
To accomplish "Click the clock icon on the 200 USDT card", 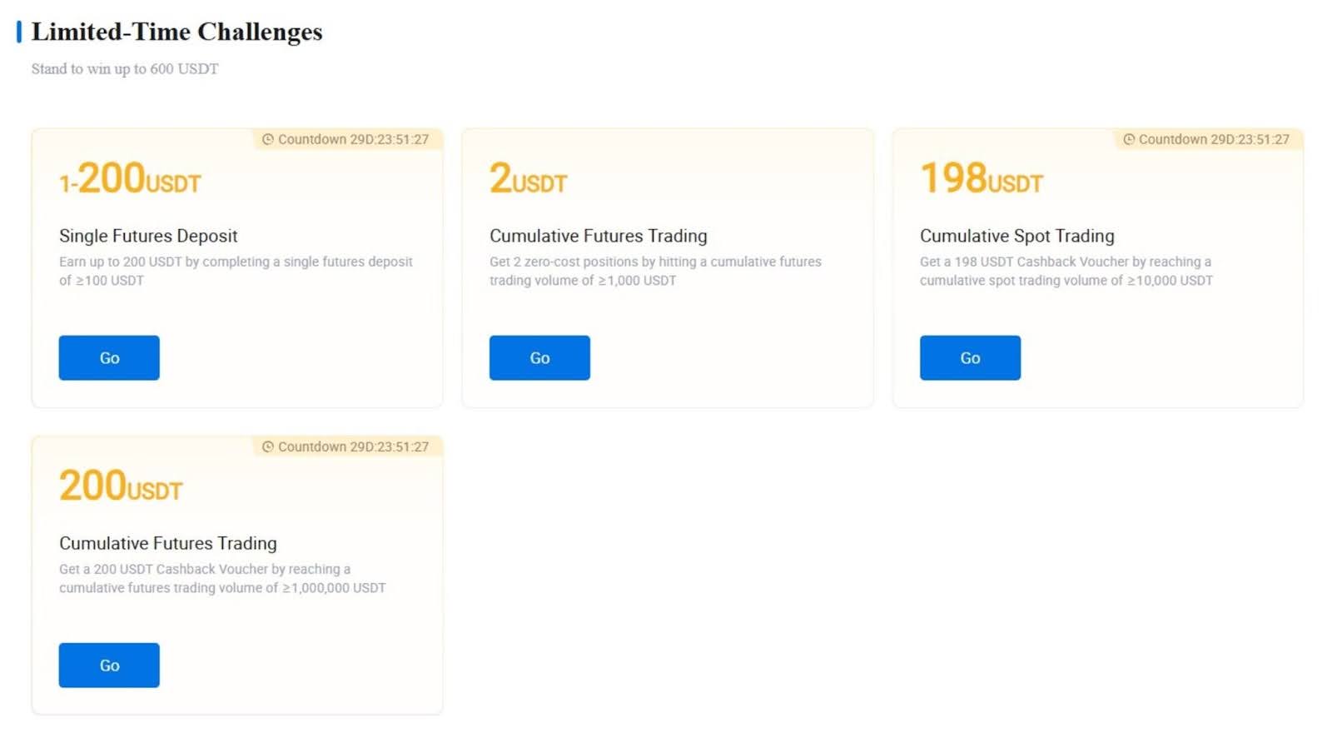I will pos(268,447).
